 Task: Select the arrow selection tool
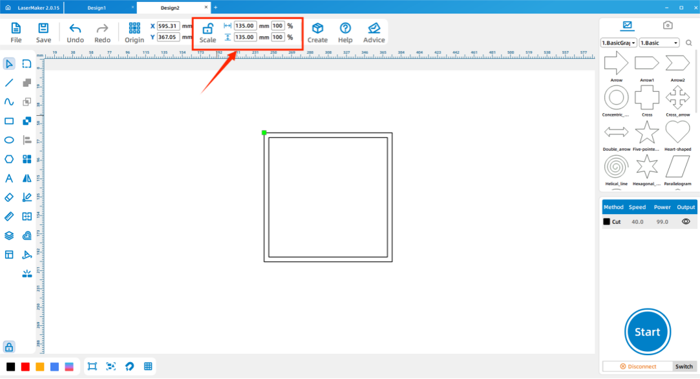coord(9,64)
